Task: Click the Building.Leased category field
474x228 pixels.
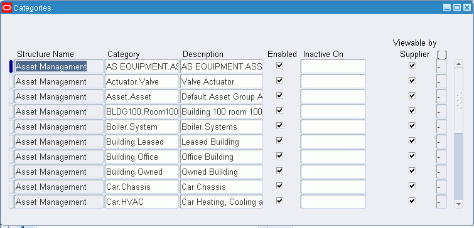Action: coord(142,142)
